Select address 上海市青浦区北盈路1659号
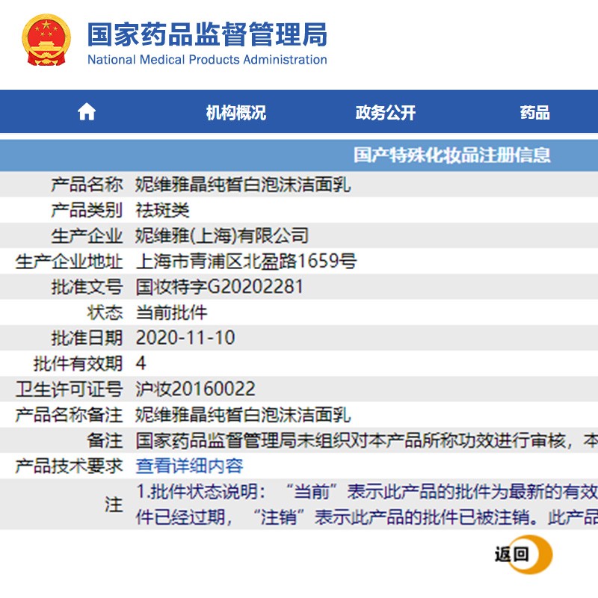Screen dimensions: 598x598 click(246, 261)
